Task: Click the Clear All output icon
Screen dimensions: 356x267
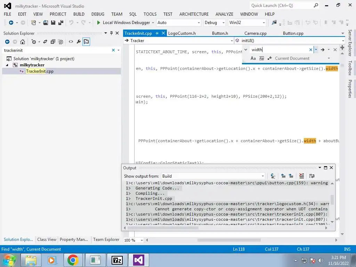Action: click(301, 176)
